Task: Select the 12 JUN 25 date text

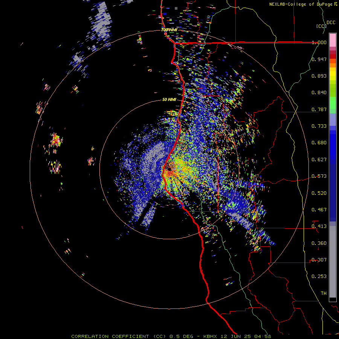Action: click(x=236, y=336)
